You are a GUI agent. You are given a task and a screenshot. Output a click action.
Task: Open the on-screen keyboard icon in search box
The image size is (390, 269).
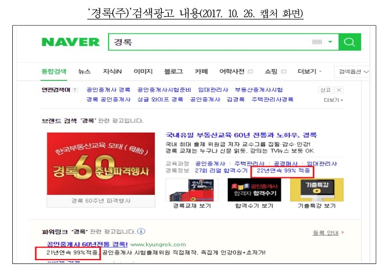click(317, 42)
